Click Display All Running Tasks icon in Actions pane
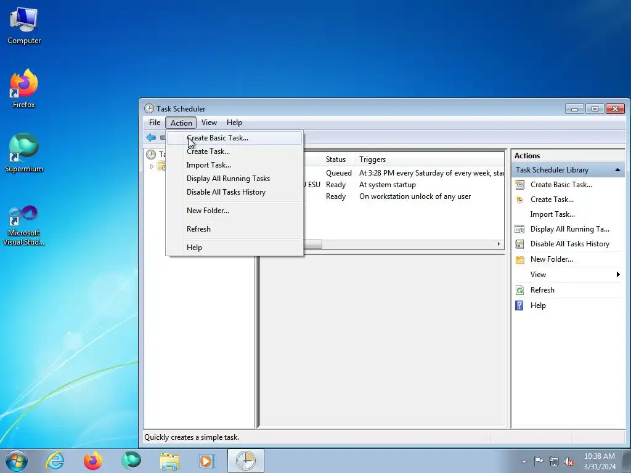The image size is (631, 473). [519, 229]
